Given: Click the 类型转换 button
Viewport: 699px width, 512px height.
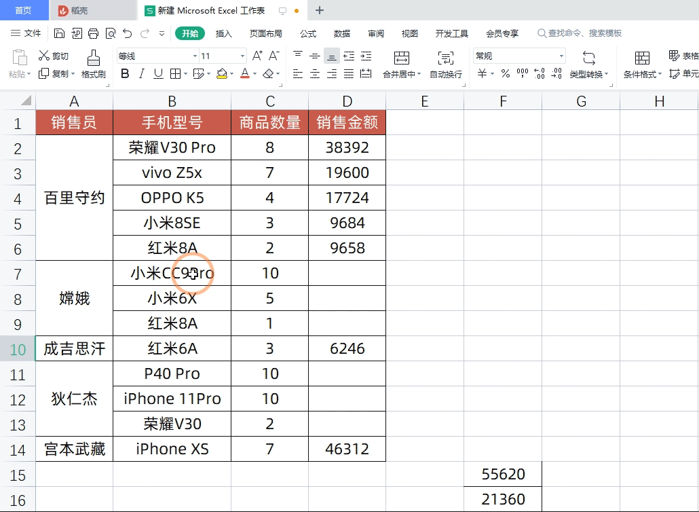Looking at the screenshot, I should coord(588,65).
